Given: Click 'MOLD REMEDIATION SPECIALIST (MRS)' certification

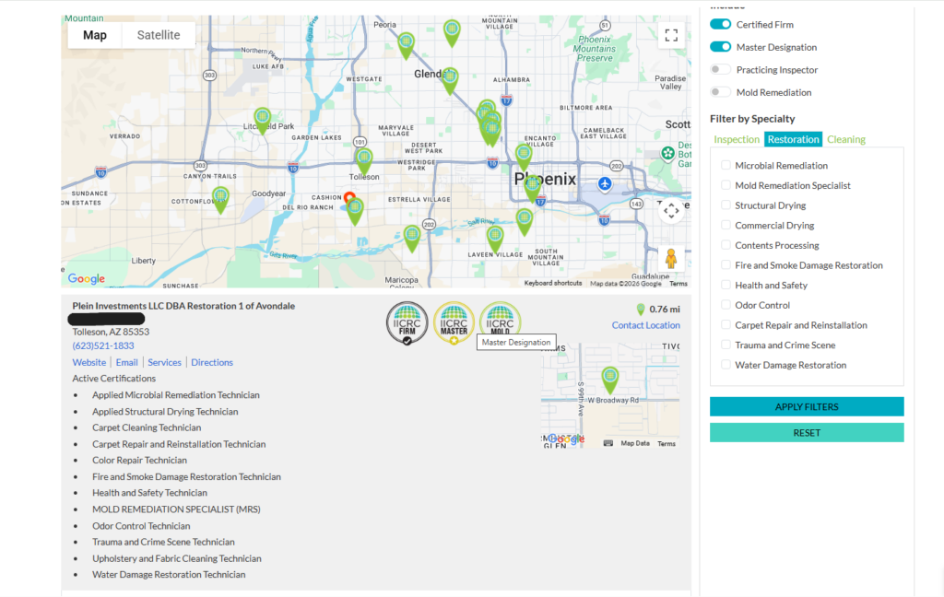Looking at the screenshot, I should coord(176,509).
